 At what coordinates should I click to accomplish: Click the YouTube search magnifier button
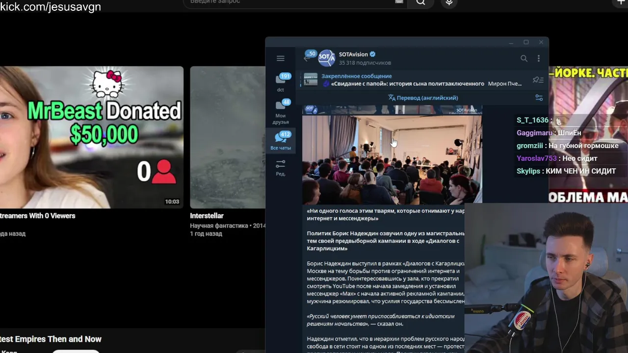420,2
